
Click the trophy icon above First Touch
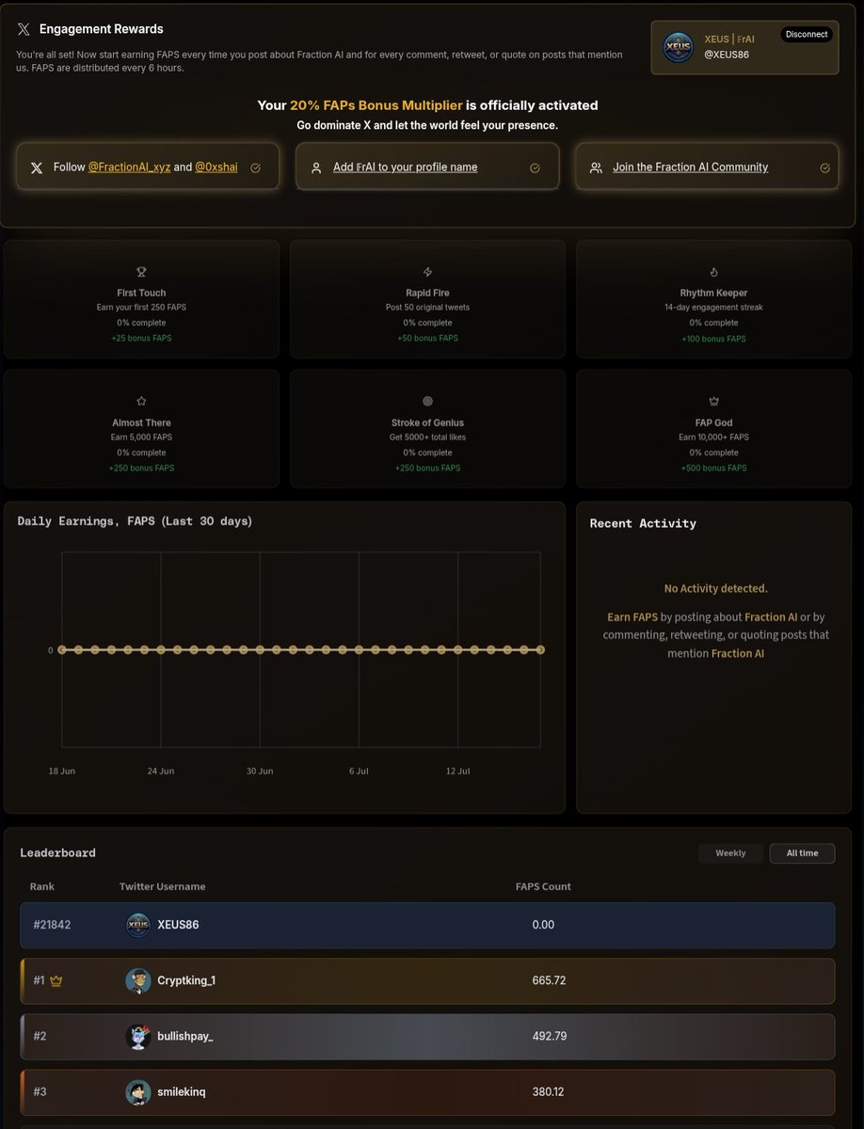141,271
